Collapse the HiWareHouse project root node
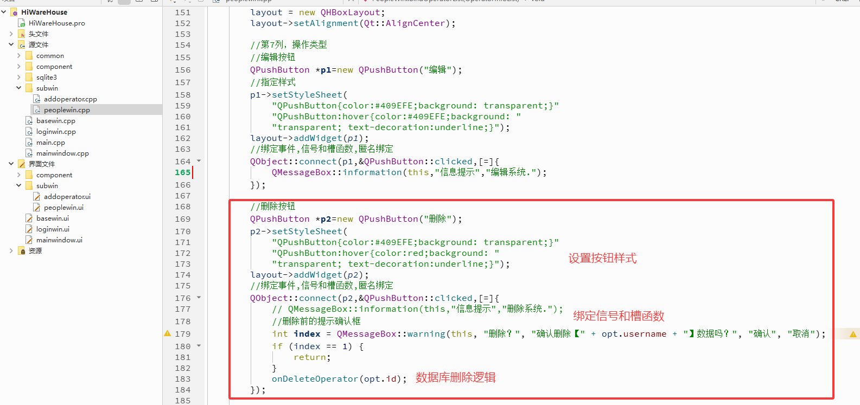Screen dimensions: 860x405 click(4, 12)
